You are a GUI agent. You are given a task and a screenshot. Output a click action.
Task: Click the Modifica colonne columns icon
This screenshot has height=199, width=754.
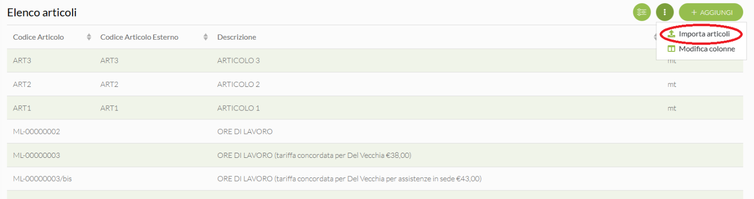[671, 49]
